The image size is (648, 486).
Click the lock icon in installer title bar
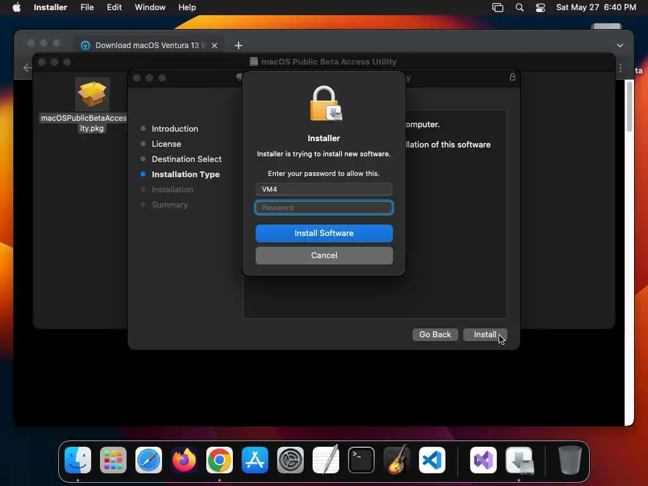click(513, 77)
